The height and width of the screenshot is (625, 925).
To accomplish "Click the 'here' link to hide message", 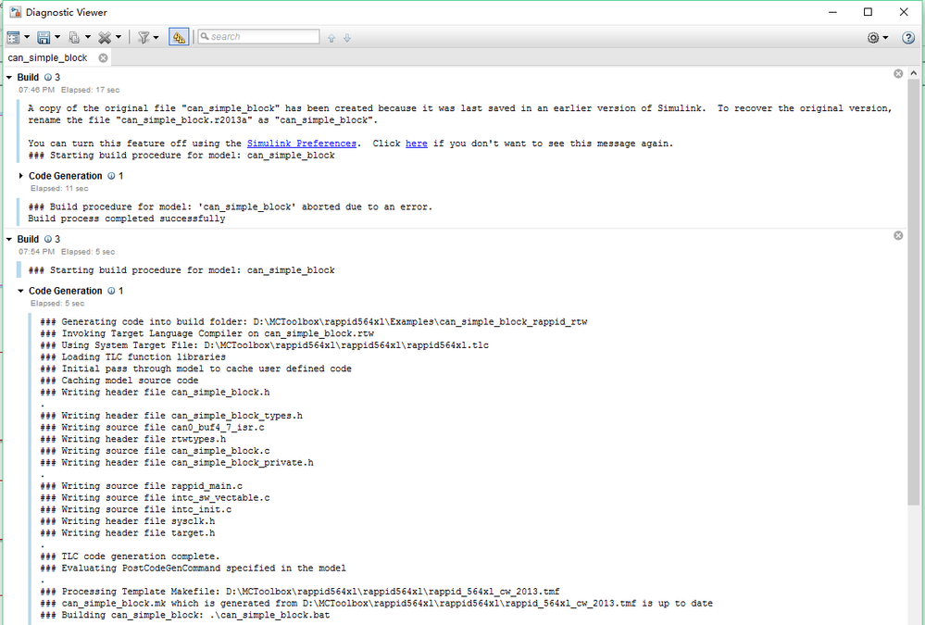I will point(417,144).
